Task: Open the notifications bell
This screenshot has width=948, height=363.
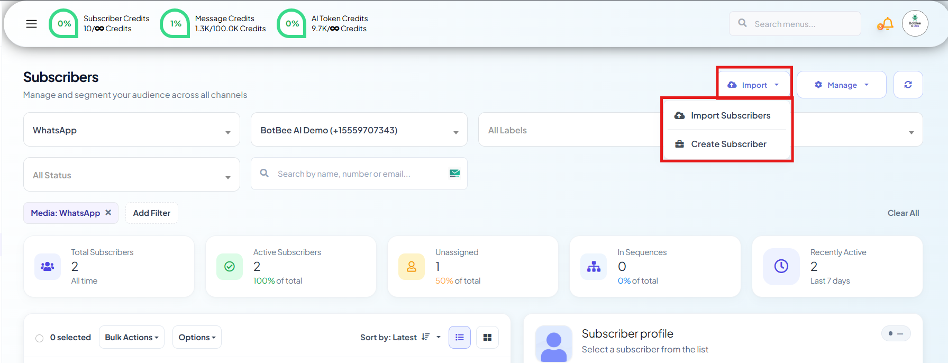Action: (x=886, y=24)
